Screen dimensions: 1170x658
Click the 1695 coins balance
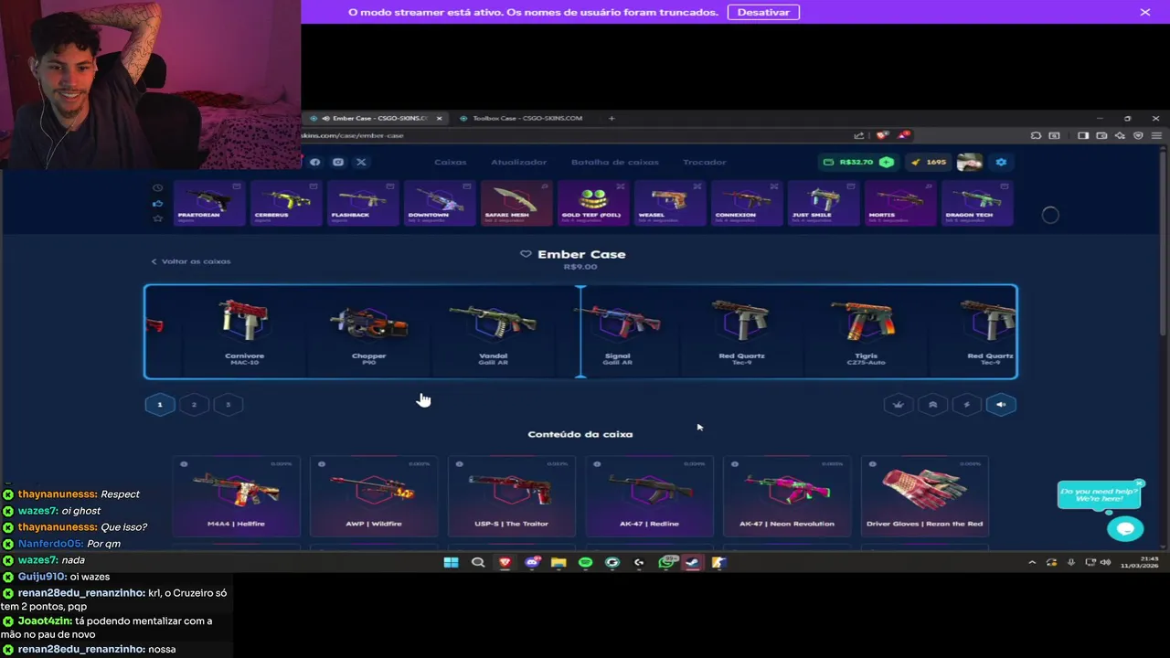[x=929, y=162]
